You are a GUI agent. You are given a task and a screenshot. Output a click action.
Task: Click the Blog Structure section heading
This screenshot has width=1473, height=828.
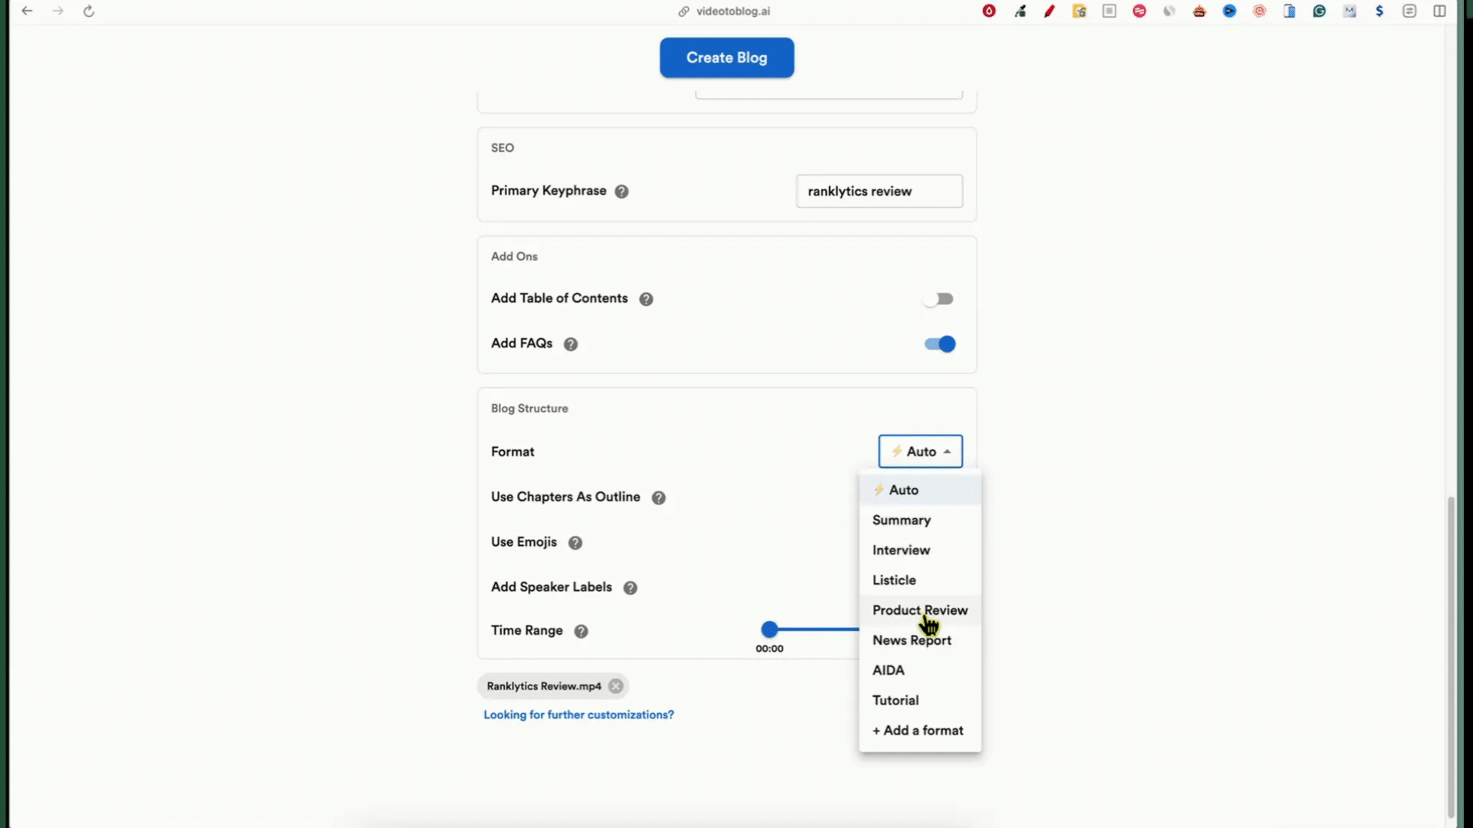(x=529, y=409)
